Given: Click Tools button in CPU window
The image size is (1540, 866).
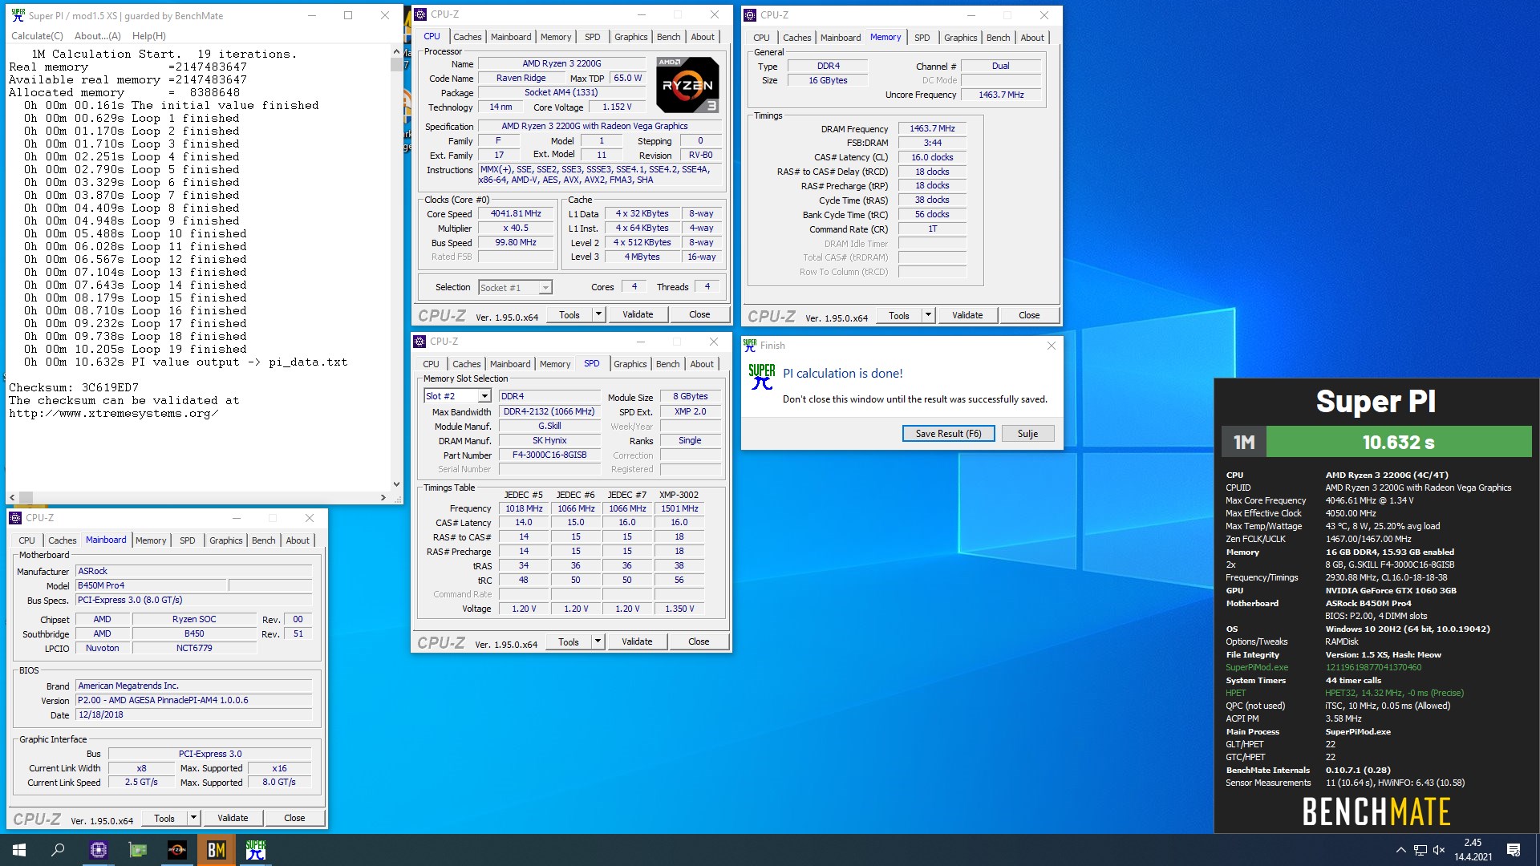Looking at the screenshot, I should point(569,314).
